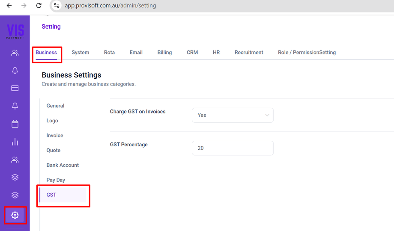Go back to the previous browser page
The image size is (394, 231).
[x=9, y=6]
